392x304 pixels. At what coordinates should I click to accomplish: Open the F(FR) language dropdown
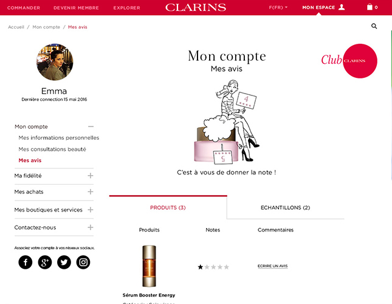(x=278, y=7)
